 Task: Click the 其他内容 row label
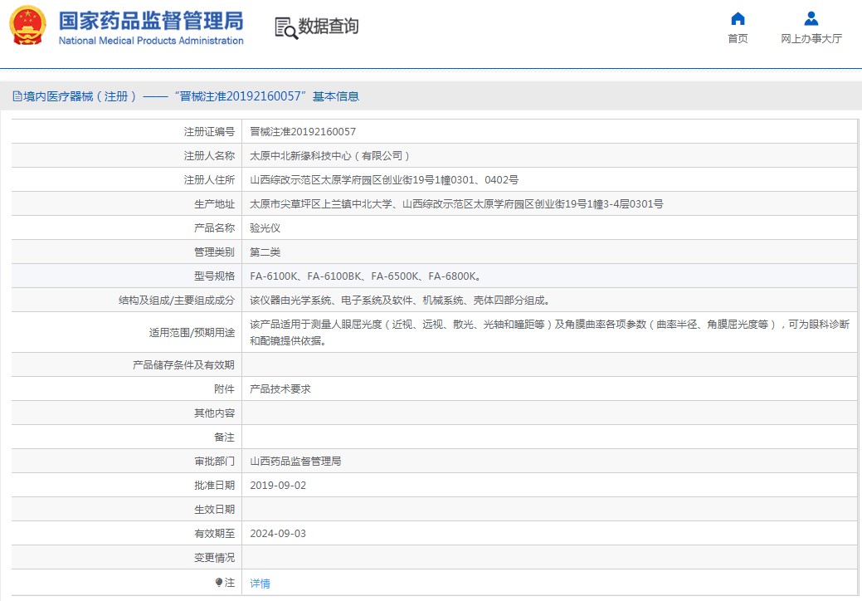[x=214, y=413]
